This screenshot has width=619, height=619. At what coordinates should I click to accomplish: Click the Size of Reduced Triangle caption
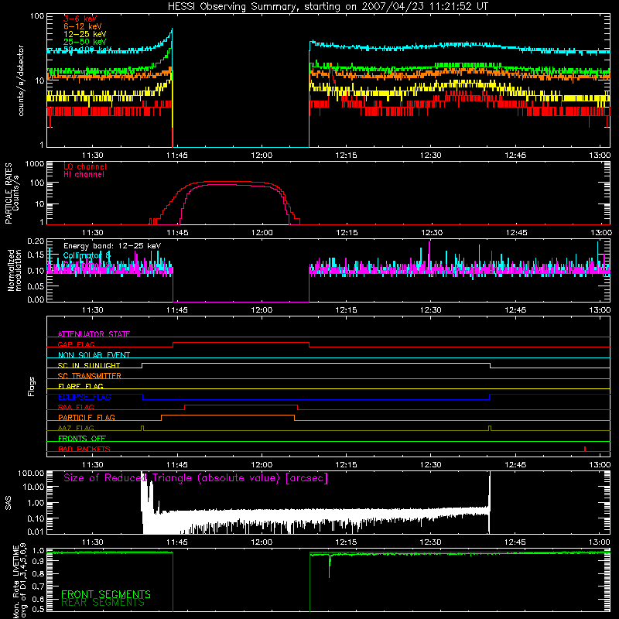[196, 478]
